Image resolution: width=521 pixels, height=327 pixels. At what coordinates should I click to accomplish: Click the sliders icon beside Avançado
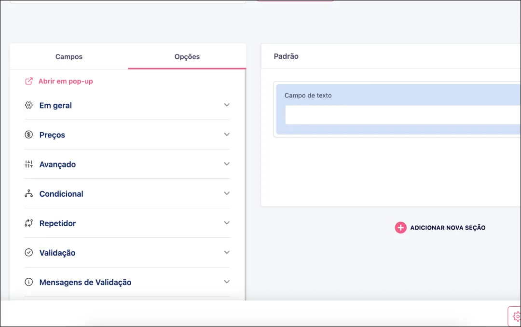coord(28,164)
